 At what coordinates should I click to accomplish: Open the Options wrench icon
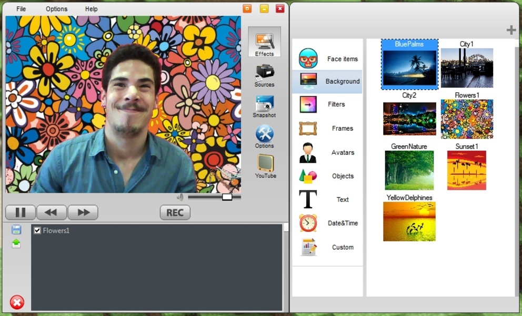pyautogui.click(x=264, y=134)
